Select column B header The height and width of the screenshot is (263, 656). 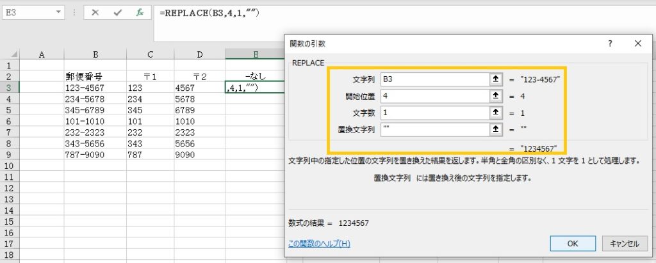(x=95, y=55)
